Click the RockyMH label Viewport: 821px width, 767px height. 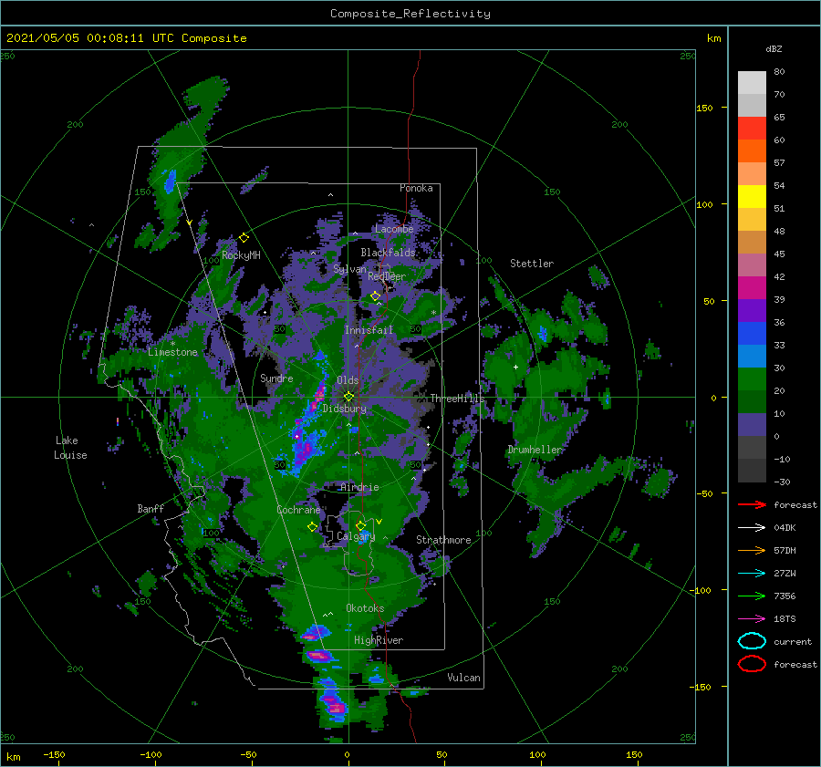pyautogui.click(x=241, y=255)
